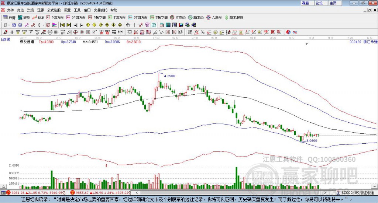This screenshot has height=203, width=378.
Task: Click the Shanghai index 3031.26 status entry
Action: (36, 193)
